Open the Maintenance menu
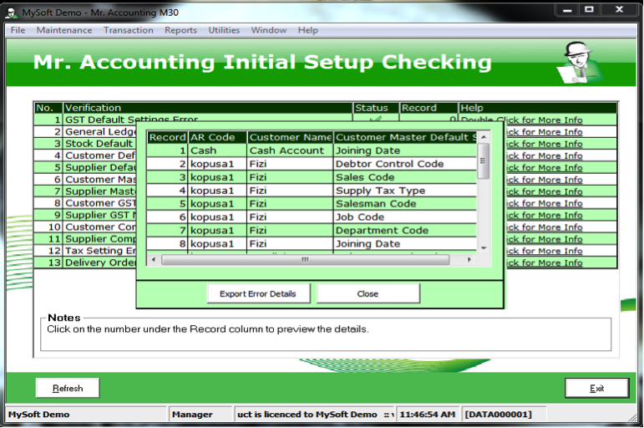 [64, 30]
